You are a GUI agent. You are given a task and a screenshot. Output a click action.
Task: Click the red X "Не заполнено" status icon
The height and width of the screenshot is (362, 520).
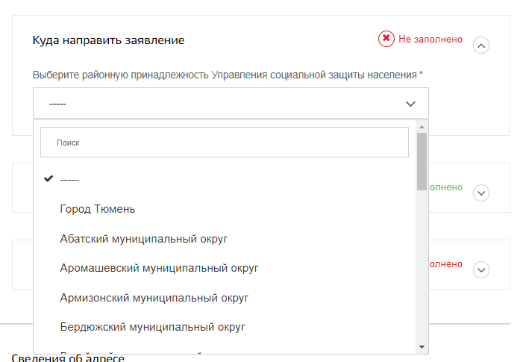[x=386, y=39]
